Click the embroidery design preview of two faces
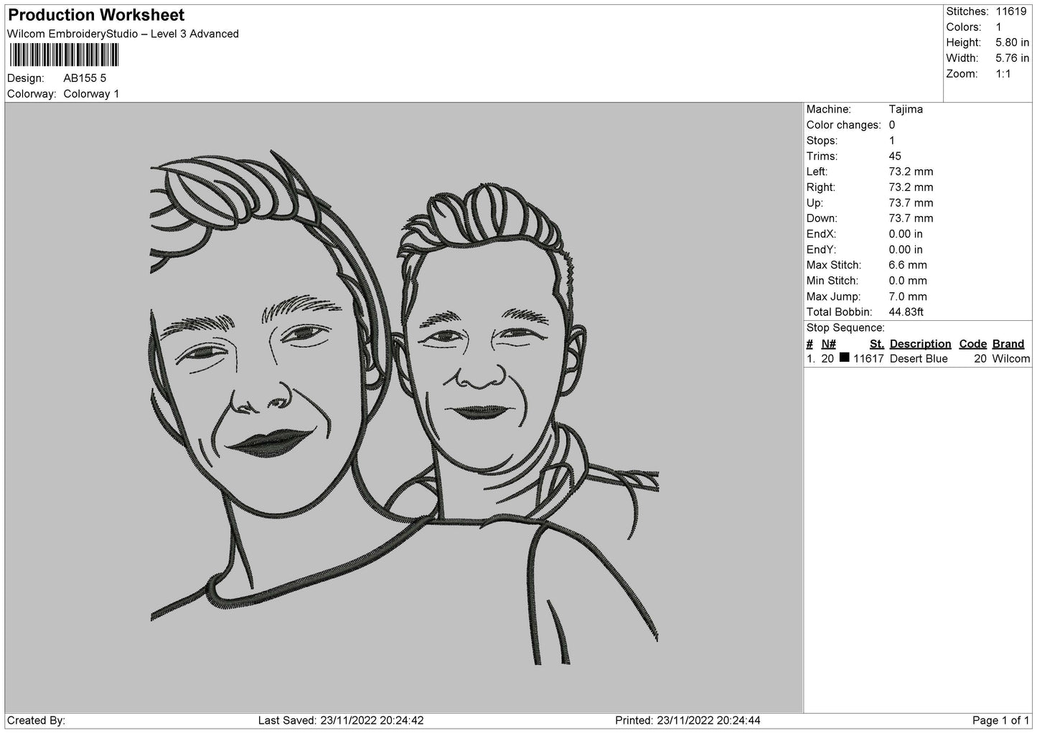The width and height of the screenshot is (1037, 733). pos(404,407)
